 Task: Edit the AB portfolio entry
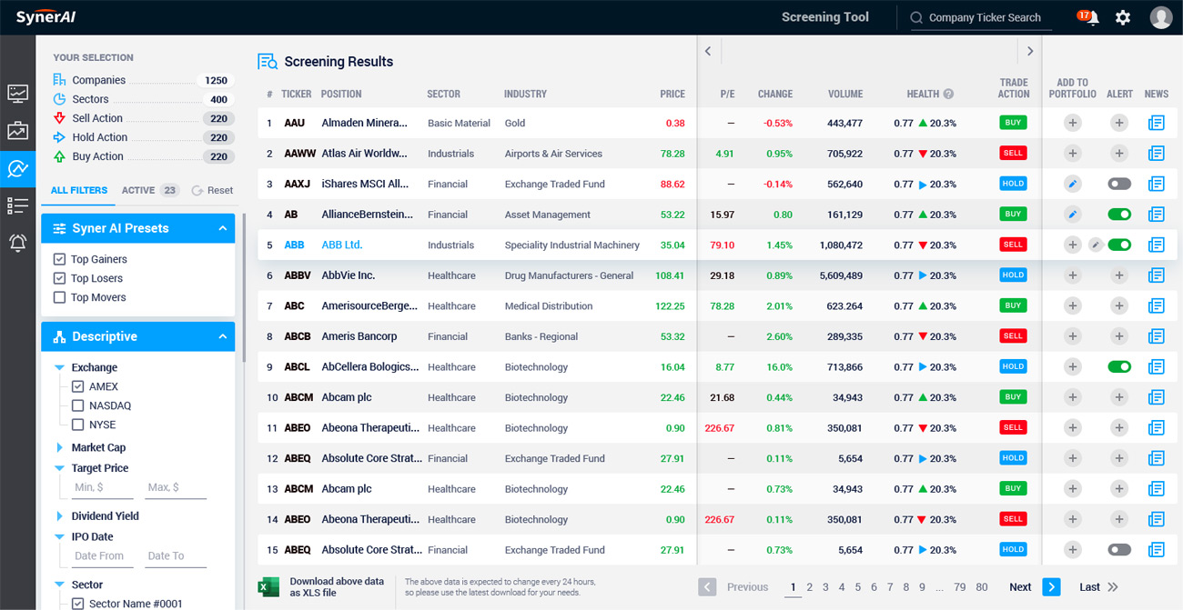click(1073, 215)
